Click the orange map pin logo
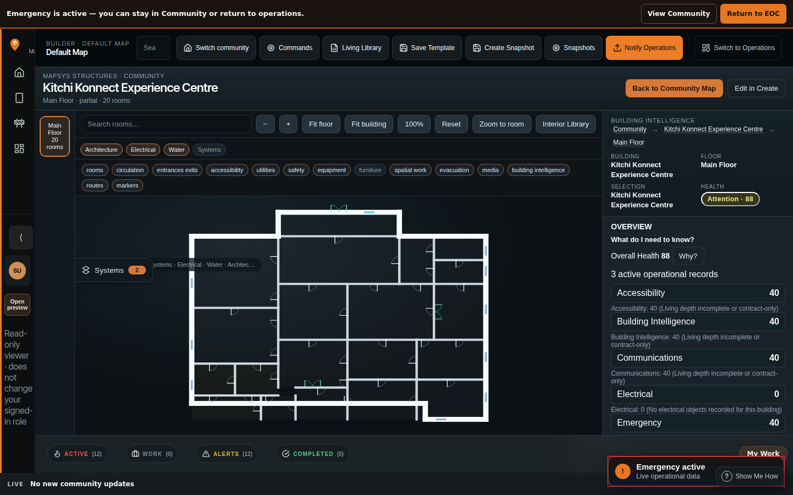This screenshot has width=793, height=495. (15, 45)
